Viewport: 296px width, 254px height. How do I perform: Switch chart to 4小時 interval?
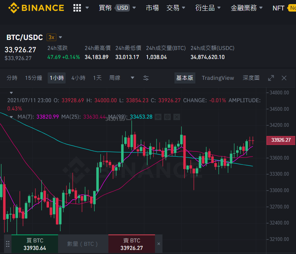[78, 78]
